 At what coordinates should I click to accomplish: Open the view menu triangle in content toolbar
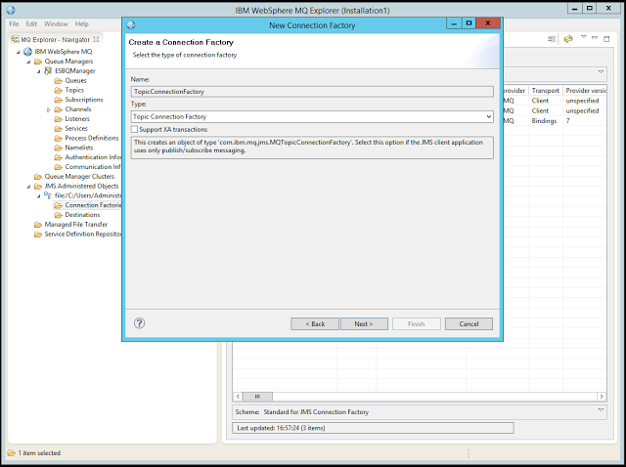point(583,37)
